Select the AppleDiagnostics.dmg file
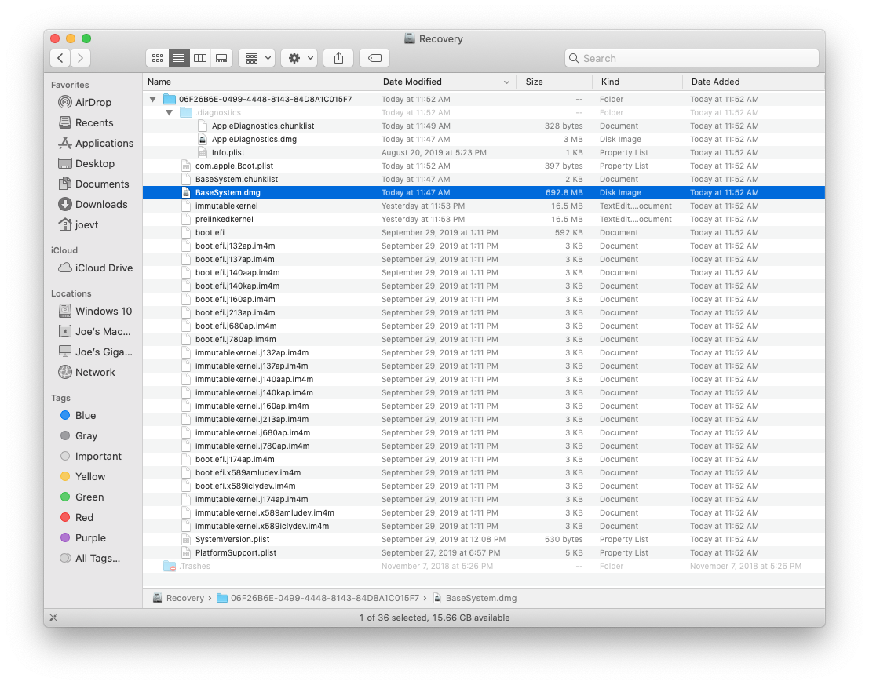The height and width of the screenshot is (685, 869). point(484,140)
